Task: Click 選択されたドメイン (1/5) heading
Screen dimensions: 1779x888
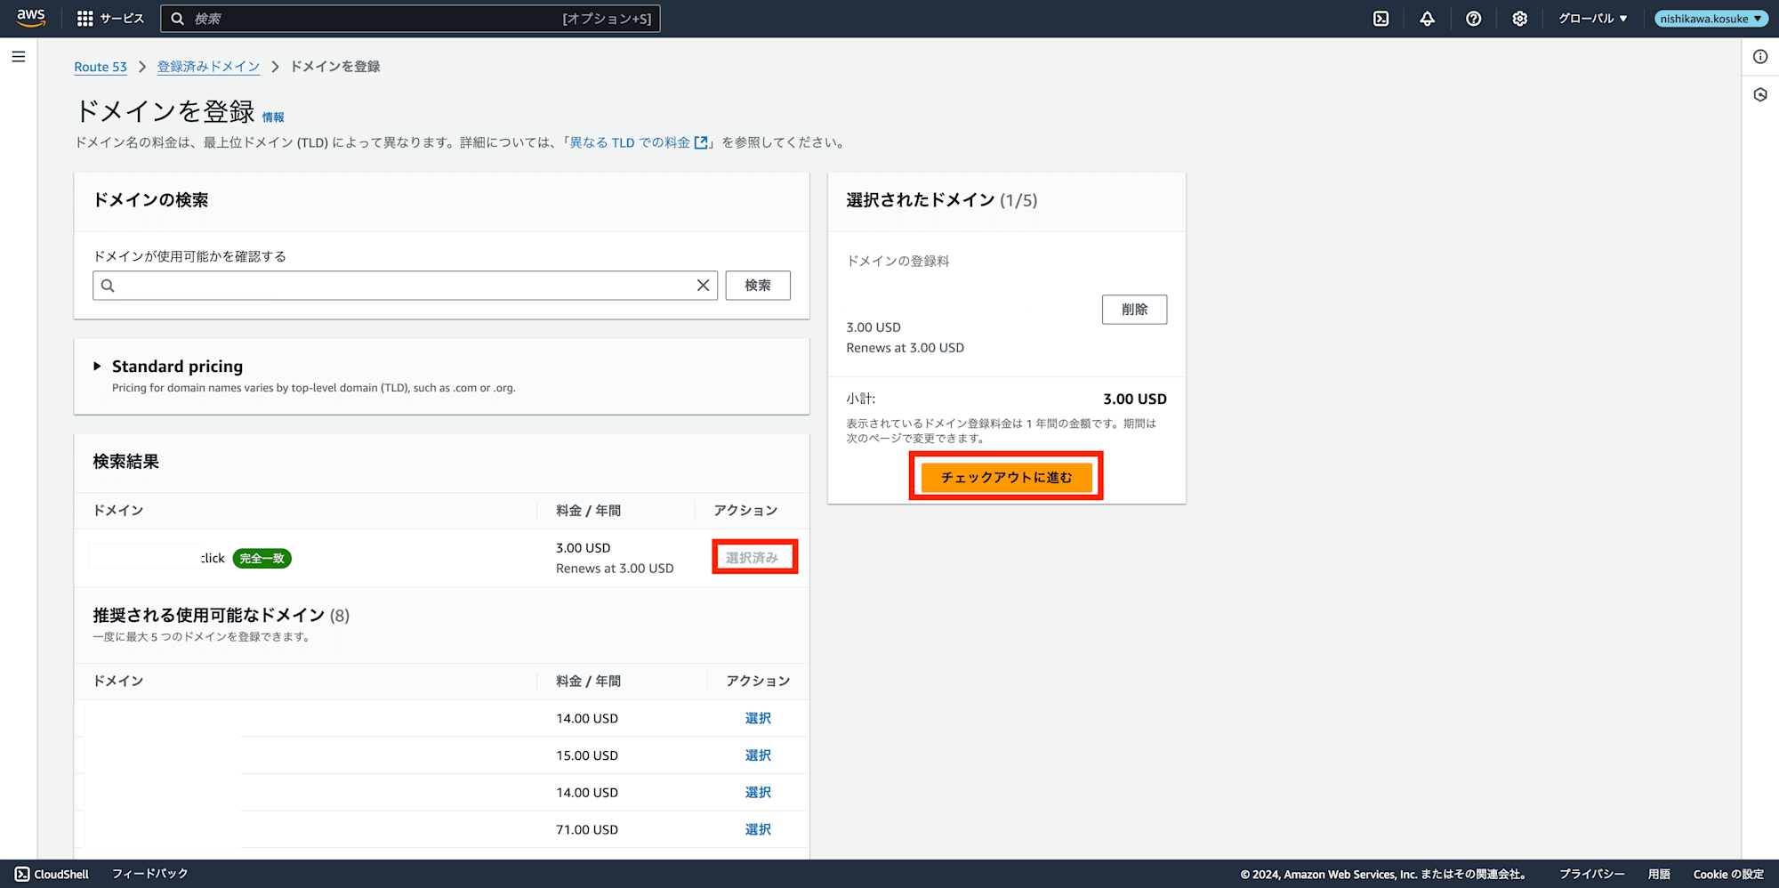Action: click(x=942, y=200)
